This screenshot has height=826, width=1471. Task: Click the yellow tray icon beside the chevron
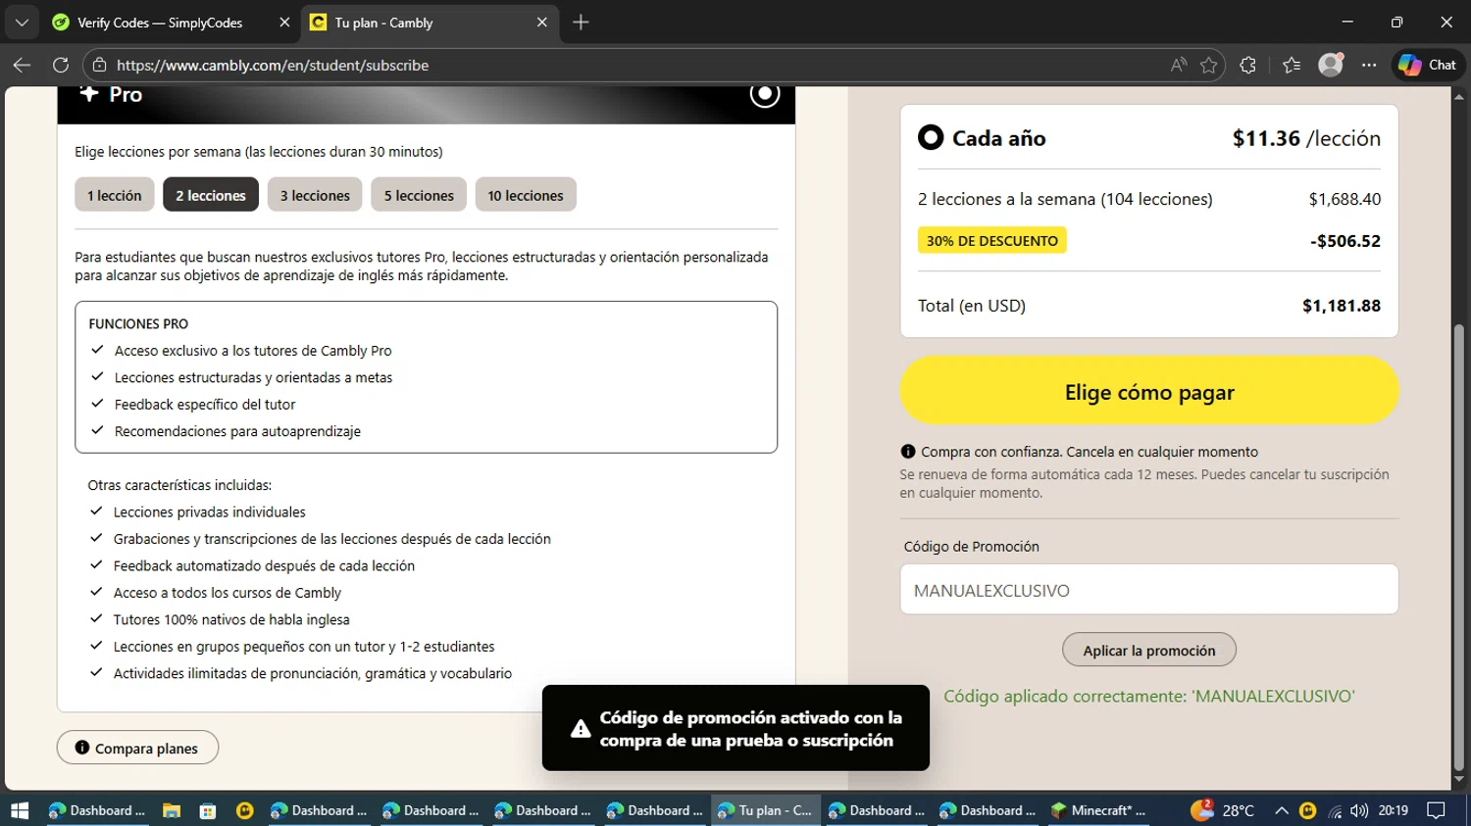click(1307, 810)
